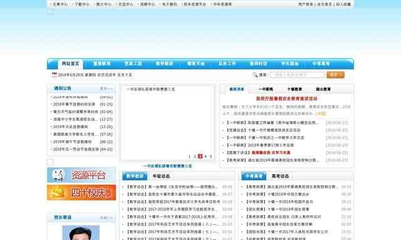This screenshot has height=240, width=401.
Task: Open 教学教研 in the blue navigation bar
Action: tap(164, 64)
